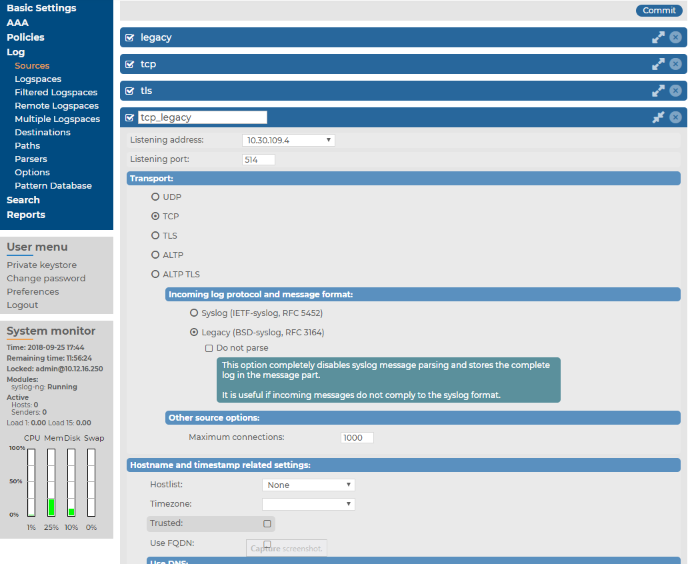Open the AAA menu
Screen dimensions: 688x564
[x=17, y=23]
